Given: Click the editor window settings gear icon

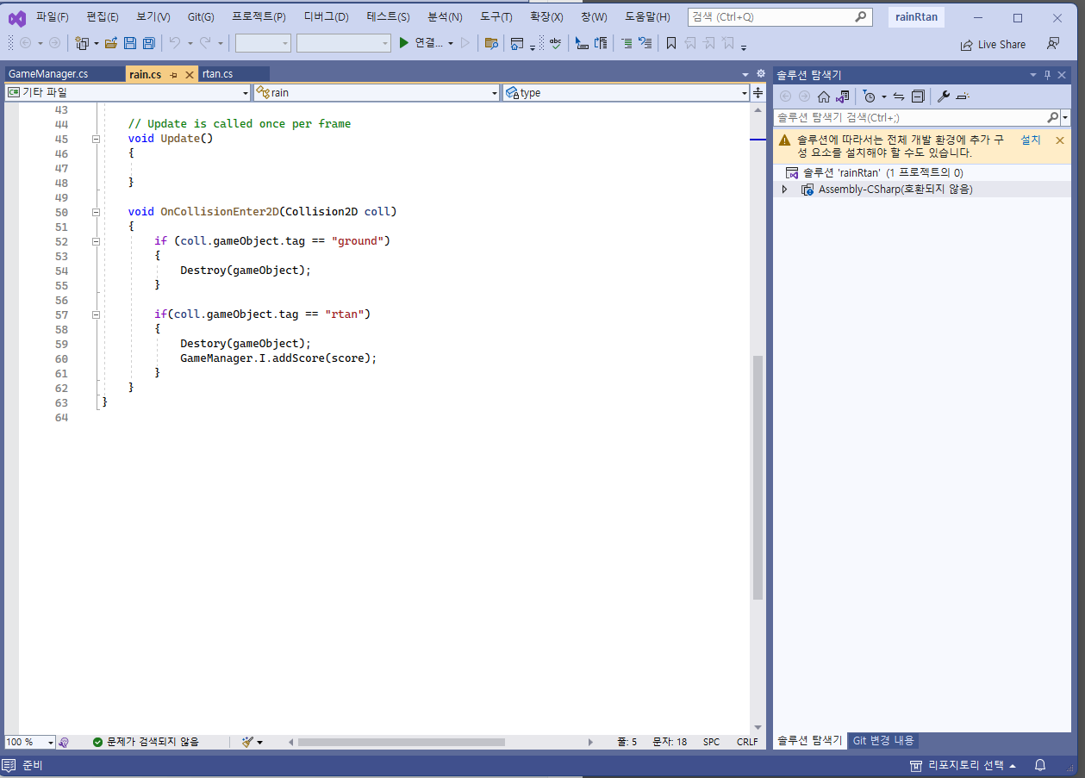Looking at the screenshot, I should point(761,74).
